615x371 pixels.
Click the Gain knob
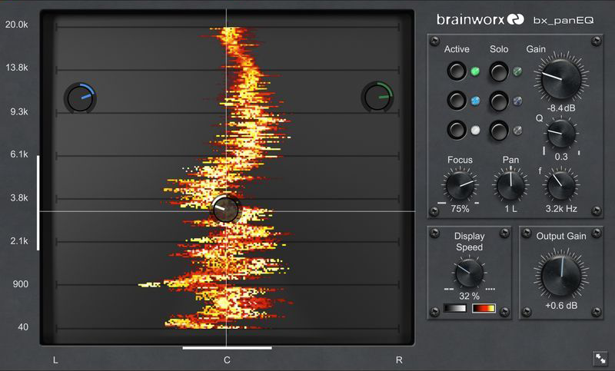558,79
